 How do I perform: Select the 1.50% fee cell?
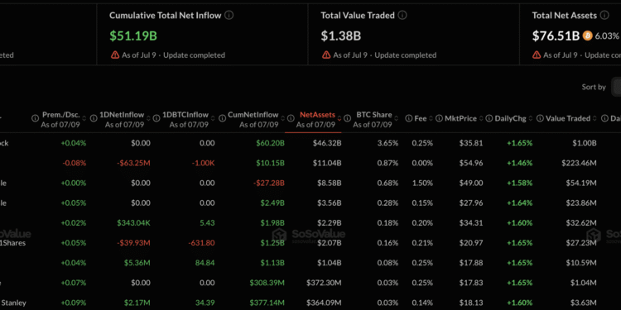(422, 183)
